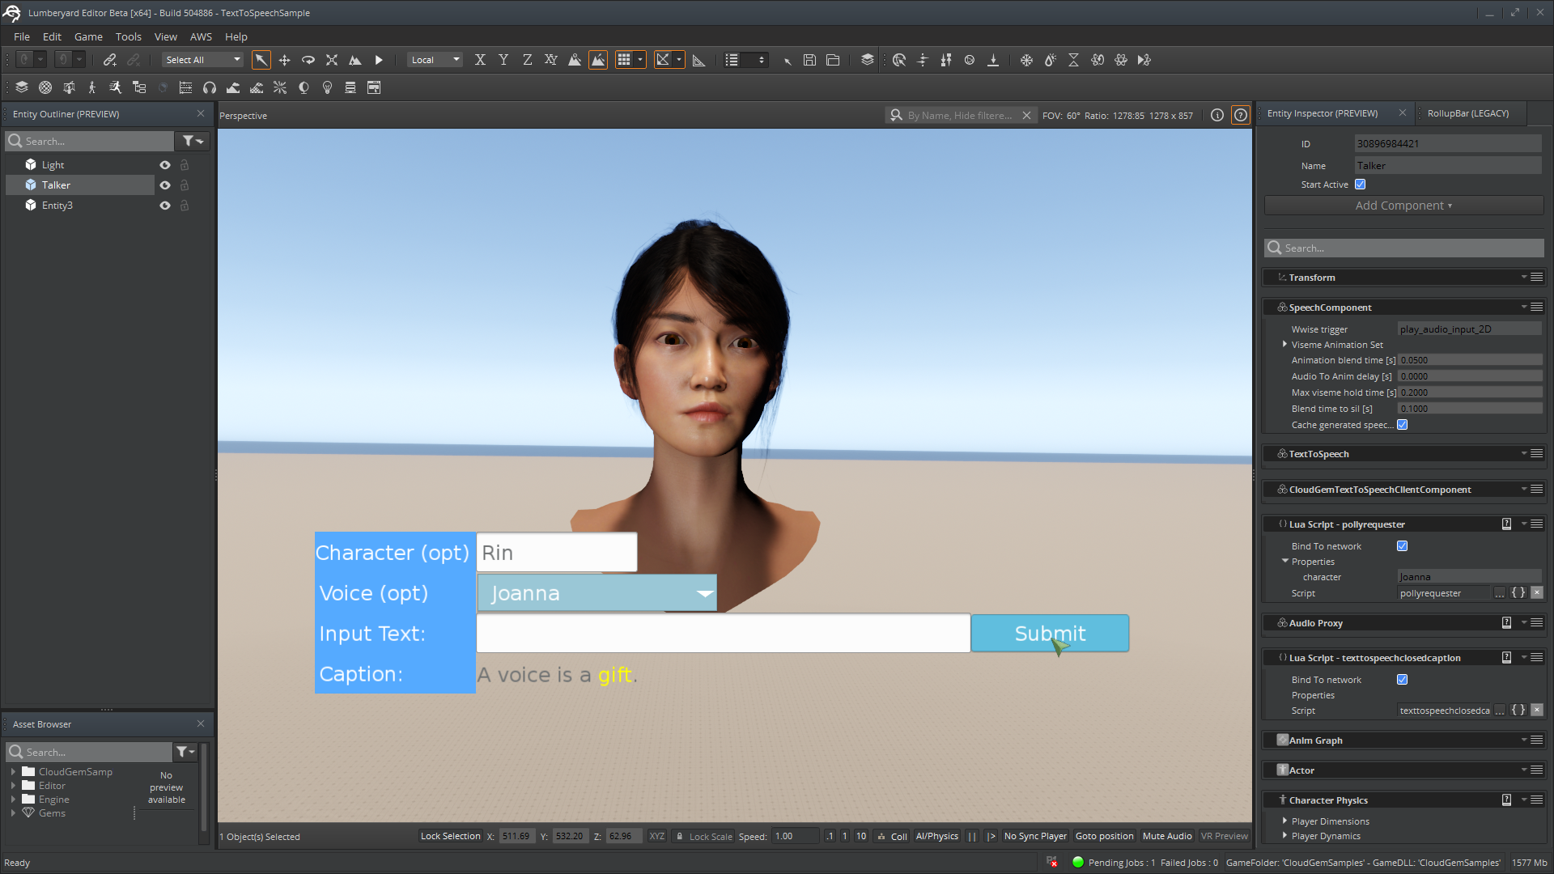Click the Select tool icon
Viewport: 1554px width, 874px height.
tap(261, 60)
